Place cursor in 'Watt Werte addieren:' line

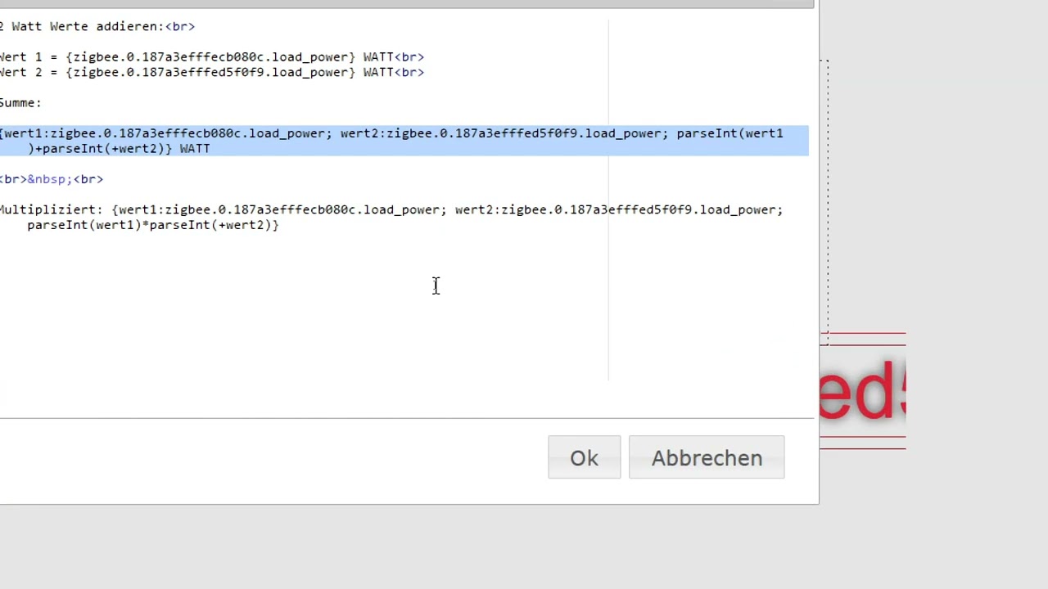click(x=97, y=26)
